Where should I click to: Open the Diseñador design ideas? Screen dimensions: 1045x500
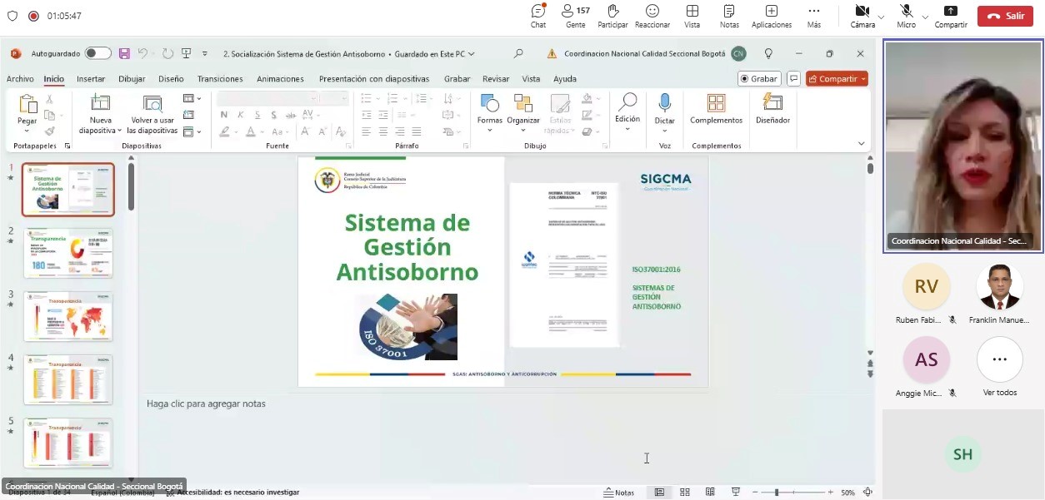[772, 110]
